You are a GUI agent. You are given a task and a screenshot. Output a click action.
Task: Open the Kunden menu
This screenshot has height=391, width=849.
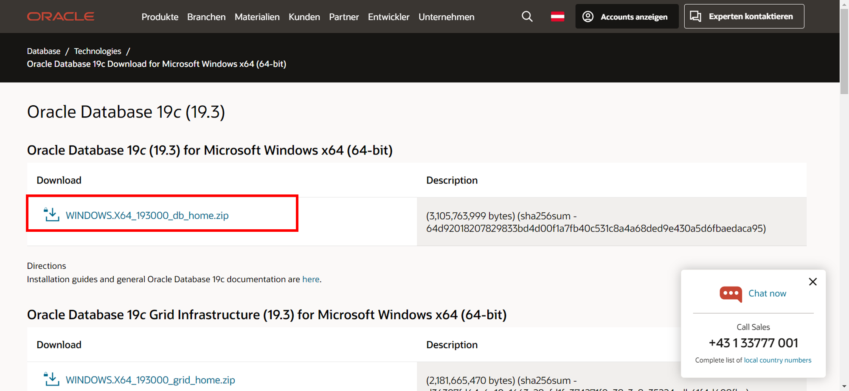click(x=304, y=17)
